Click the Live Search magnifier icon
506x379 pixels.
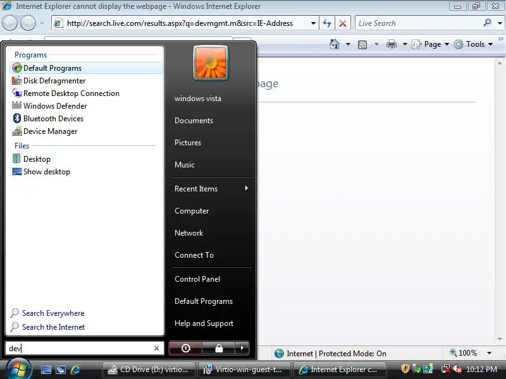coord(487,23)
